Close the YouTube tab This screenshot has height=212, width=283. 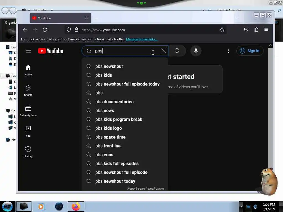pos(87,18)
